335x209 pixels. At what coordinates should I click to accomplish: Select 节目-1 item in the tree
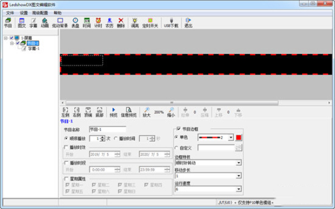[x=33, y=43]
